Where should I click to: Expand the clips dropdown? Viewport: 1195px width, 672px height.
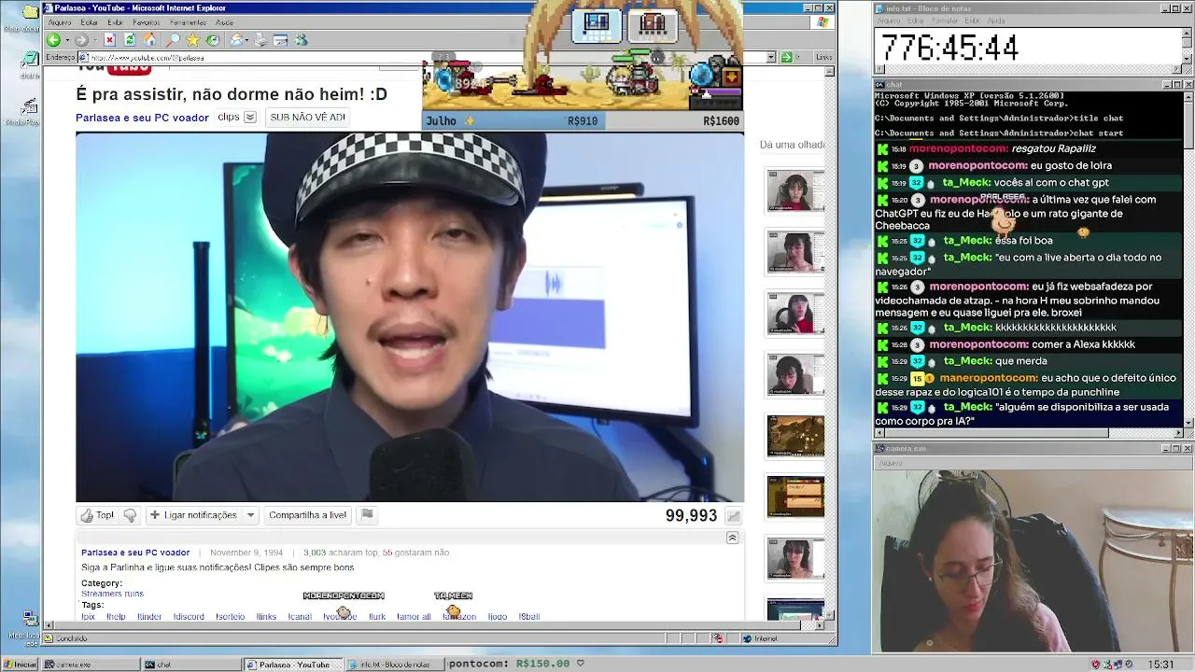(250, 118)
